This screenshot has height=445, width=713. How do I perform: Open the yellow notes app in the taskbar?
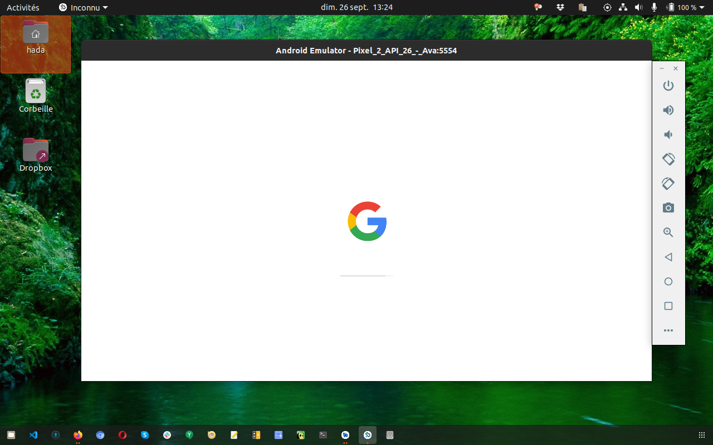click(x=234, y=435)
